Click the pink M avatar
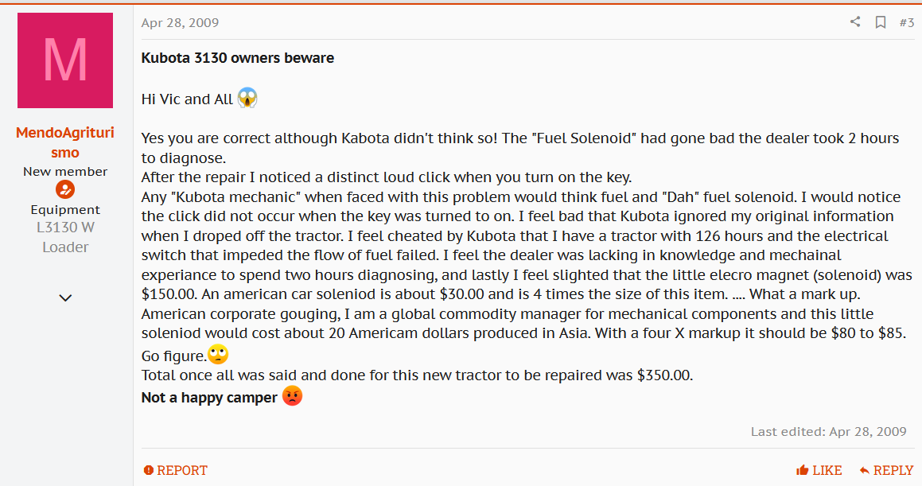 65,60
